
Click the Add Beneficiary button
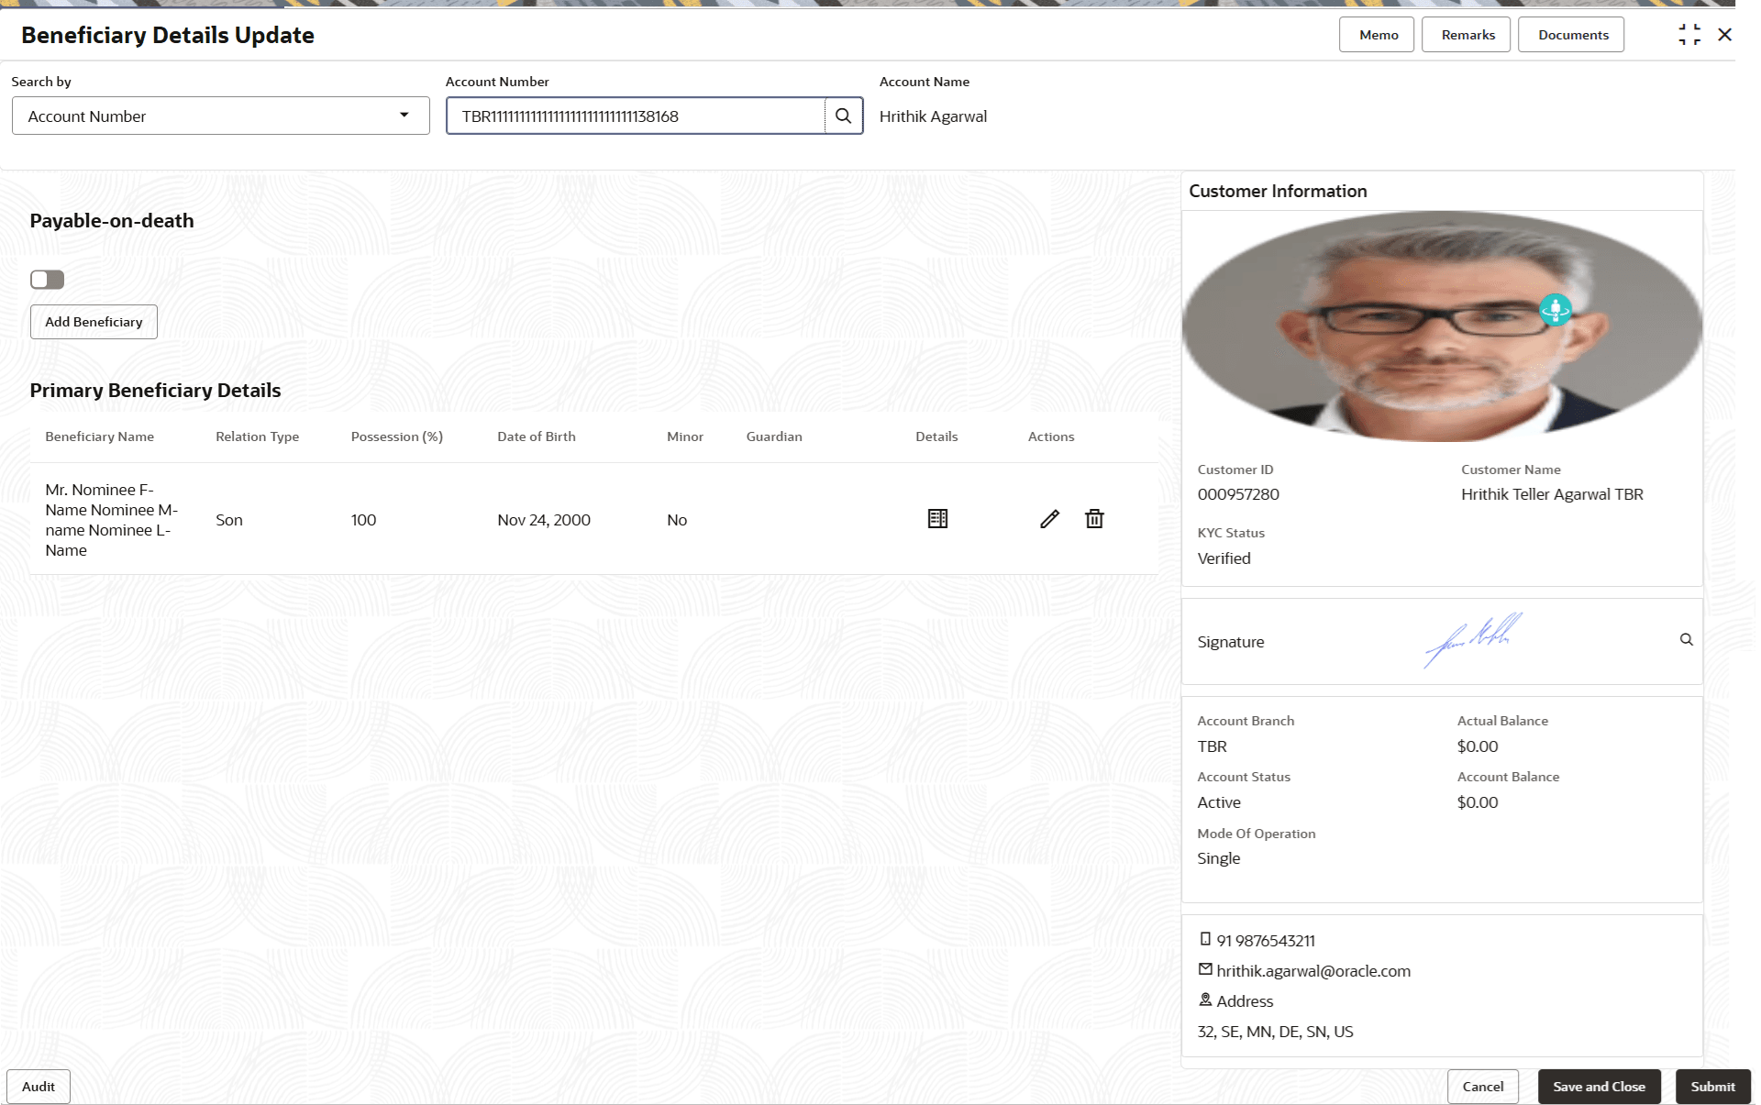[x=94, y=322]
